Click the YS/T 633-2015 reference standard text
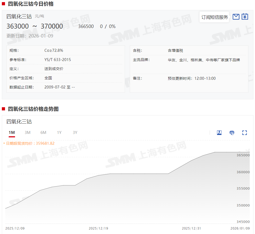Viewport: 255px width, 234px height. (57, 60)
